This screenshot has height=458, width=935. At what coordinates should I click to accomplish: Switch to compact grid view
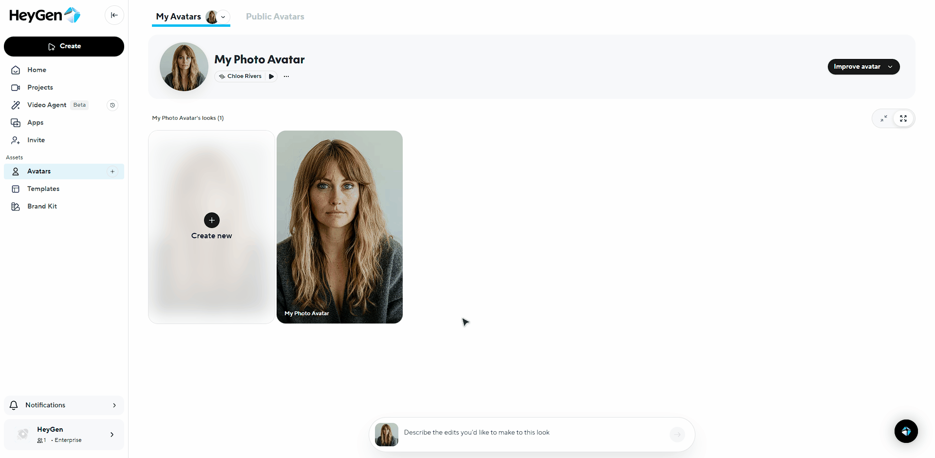883,118
